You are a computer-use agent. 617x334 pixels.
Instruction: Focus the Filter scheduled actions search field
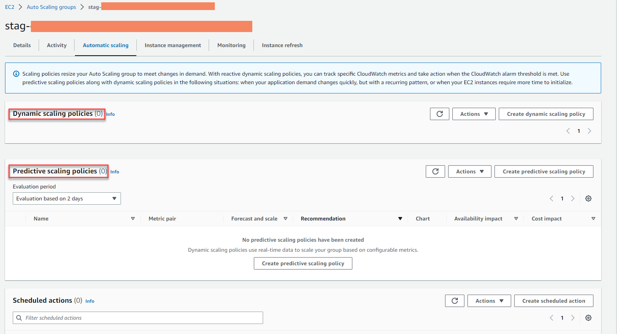138,318
